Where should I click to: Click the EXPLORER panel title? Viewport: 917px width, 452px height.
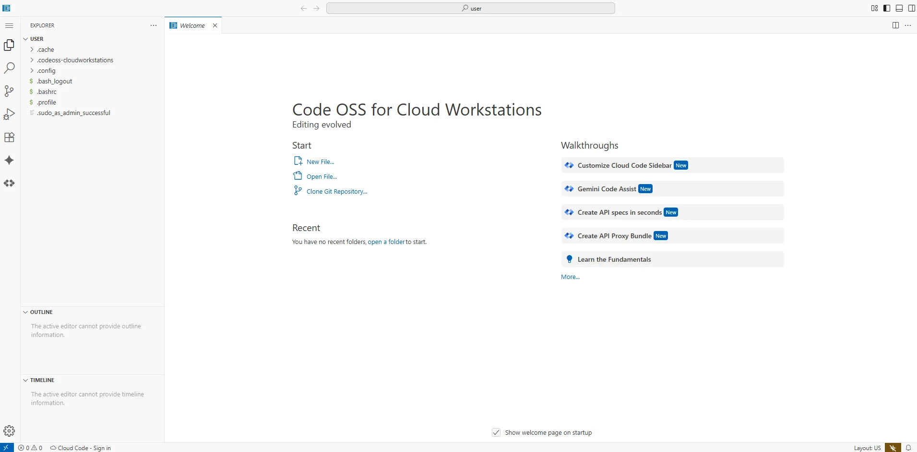point(42,25)
